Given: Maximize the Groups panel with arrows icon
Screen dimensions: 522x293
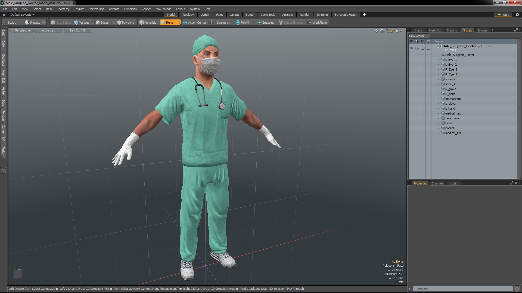Looking at the screenshot, I should point(516,30).
